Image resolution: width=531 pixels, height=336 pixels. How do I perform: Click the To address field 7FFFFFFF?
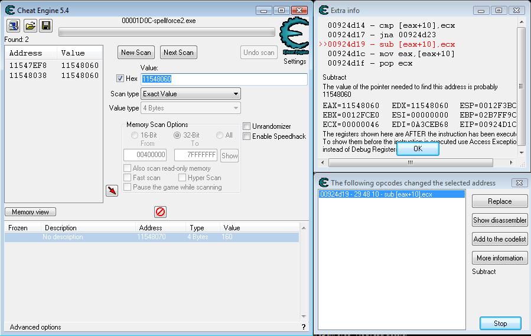click(196, 155)
